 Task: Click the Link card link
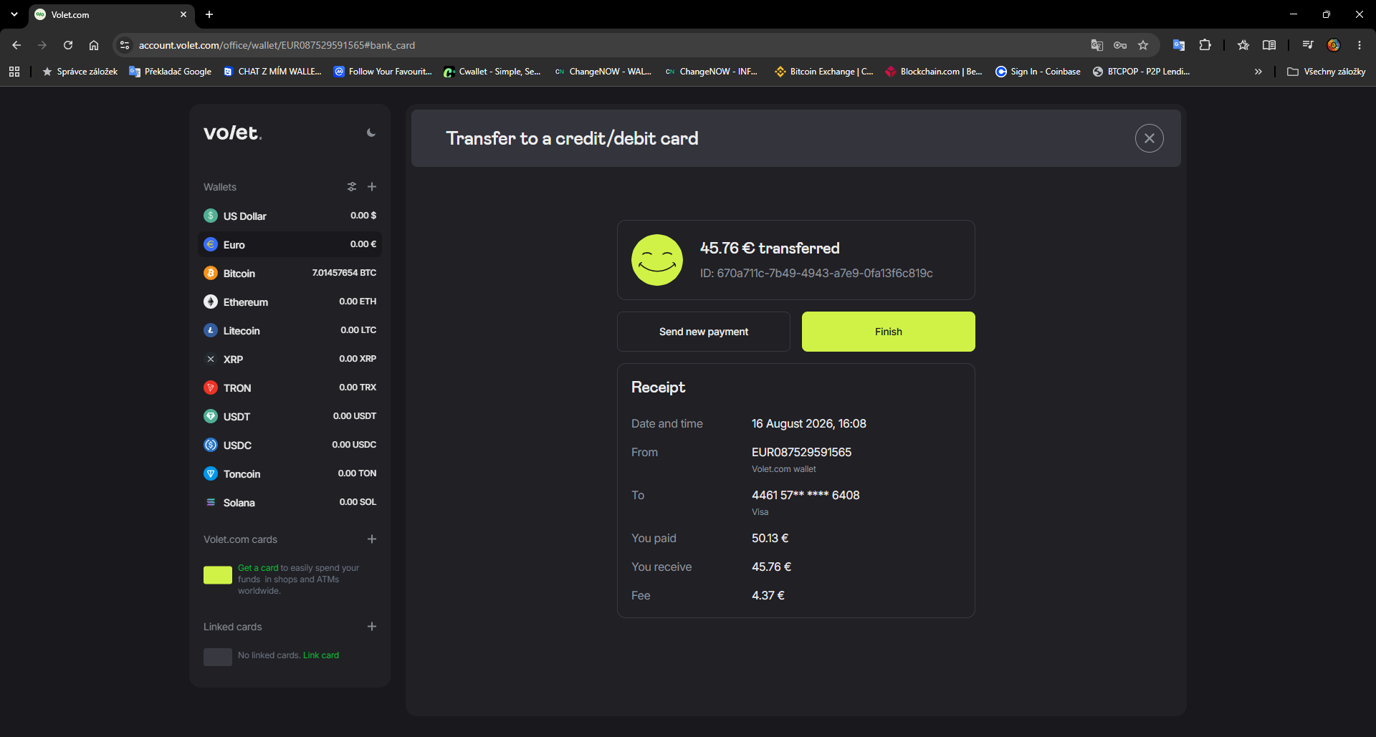[321, 655]
